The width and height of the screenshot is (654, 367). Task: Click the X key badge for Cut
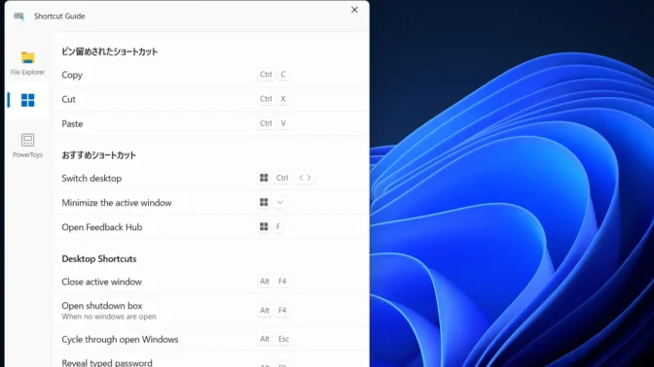[x=283, y=99]
